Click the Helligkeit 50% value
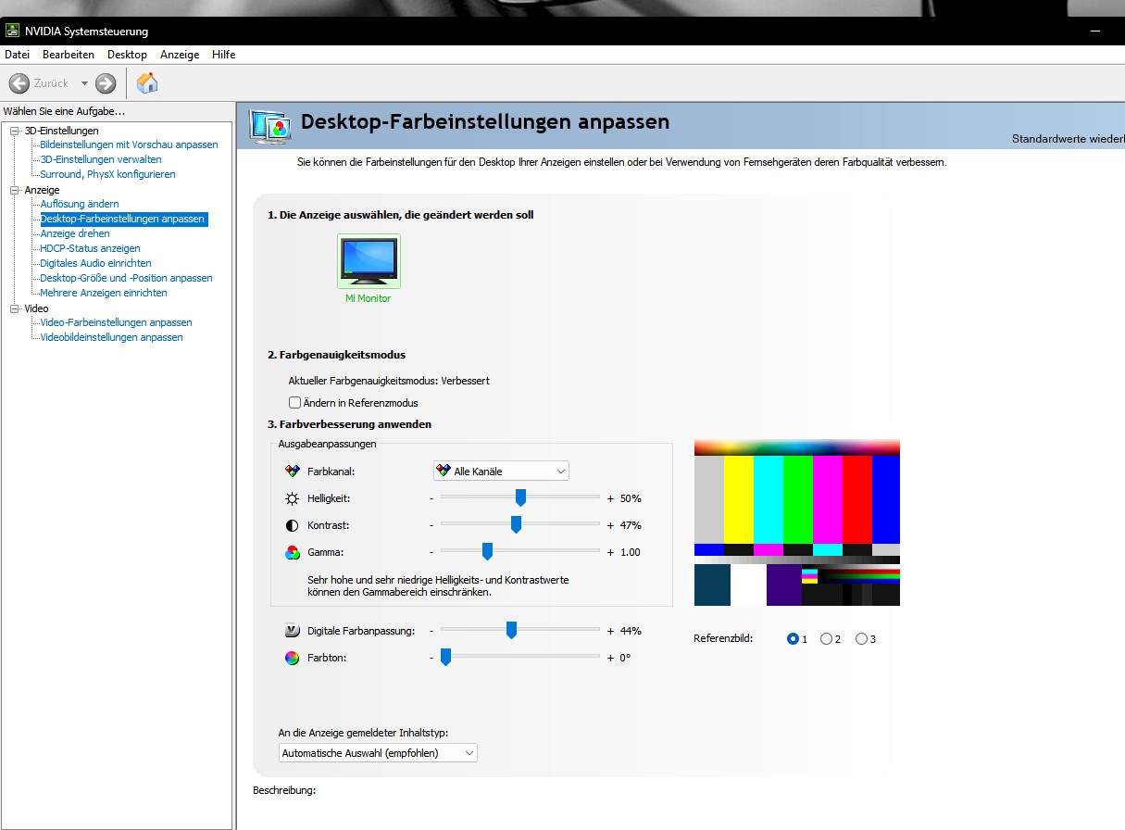 631,498
